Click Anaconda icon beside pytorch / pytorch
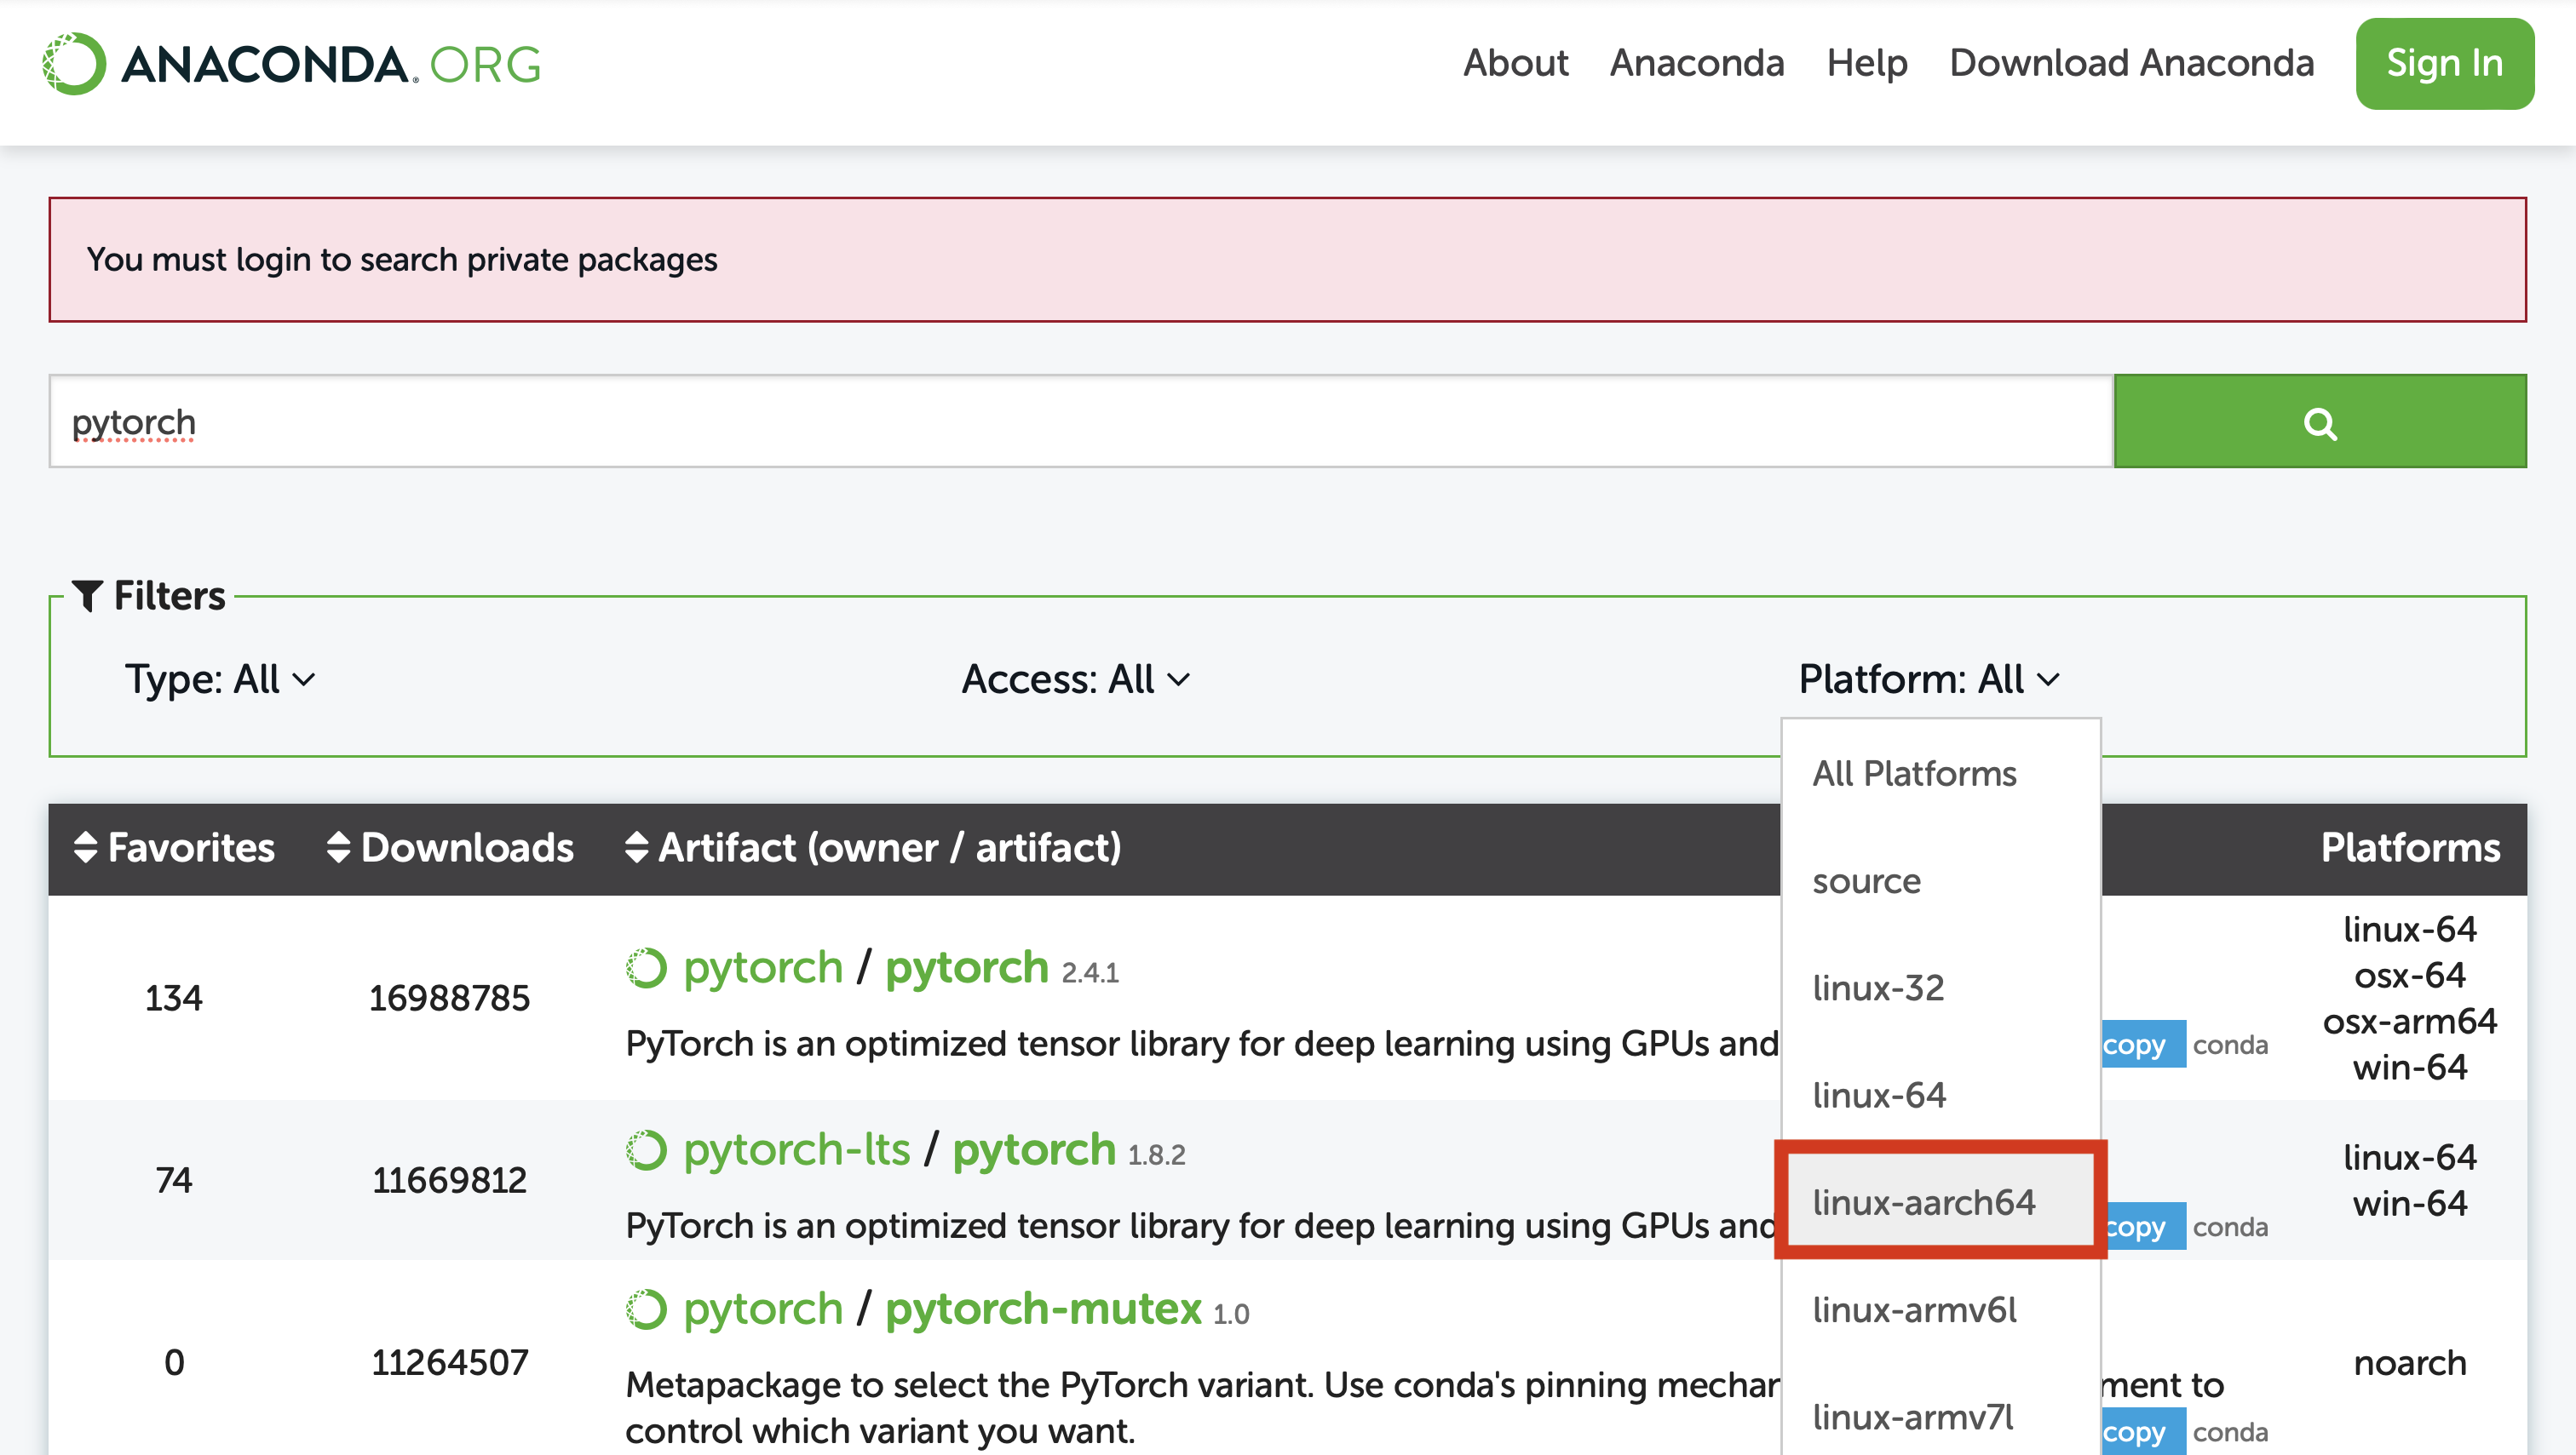Viewport: 2576px width, 1455px height. pyautogui.click(x=646, y=968)
